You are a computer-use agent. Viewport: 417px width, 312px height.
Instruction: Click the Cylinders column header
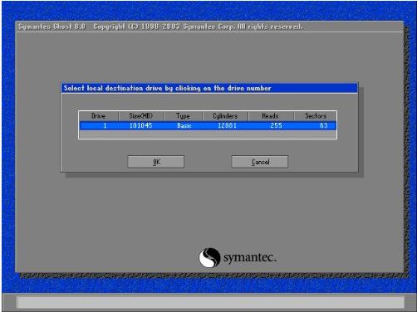click(x=225, y=116)
